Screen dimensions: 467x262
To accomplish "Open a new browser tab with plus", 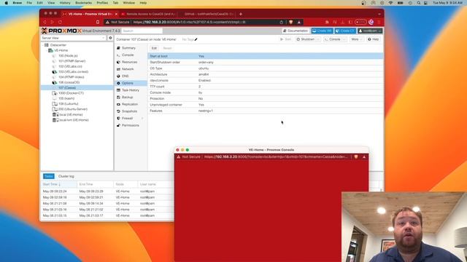I will [x=241, y=14].
